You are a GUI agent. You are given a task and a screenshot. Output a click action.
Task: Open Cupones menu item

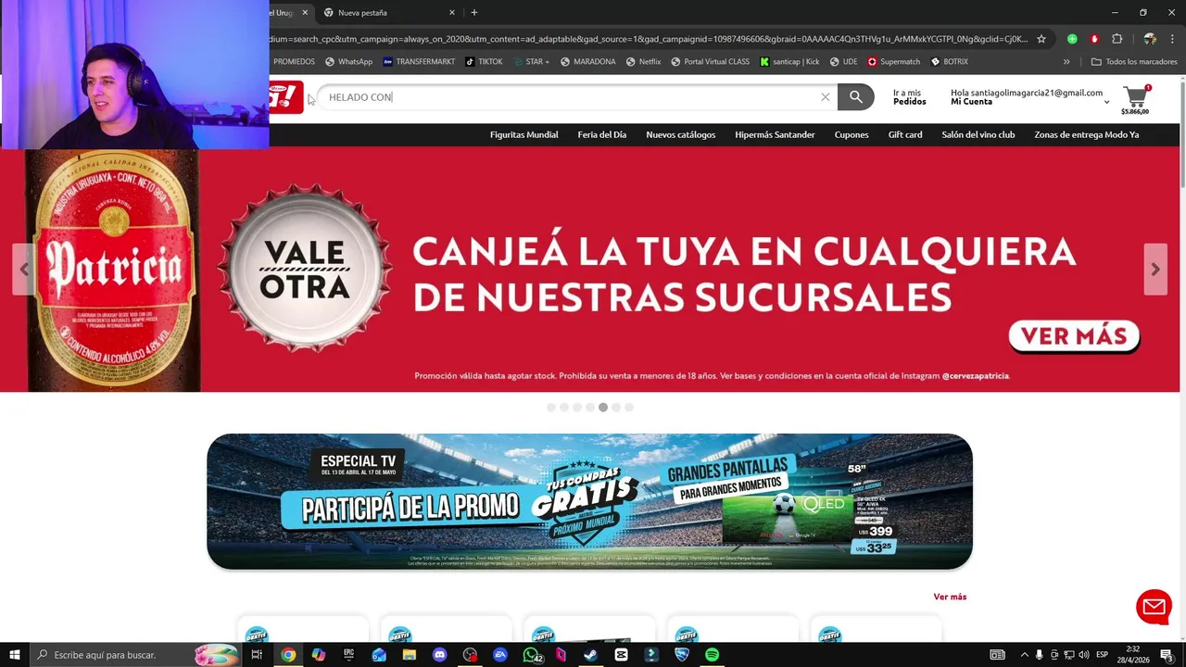[x=852, y=134]
